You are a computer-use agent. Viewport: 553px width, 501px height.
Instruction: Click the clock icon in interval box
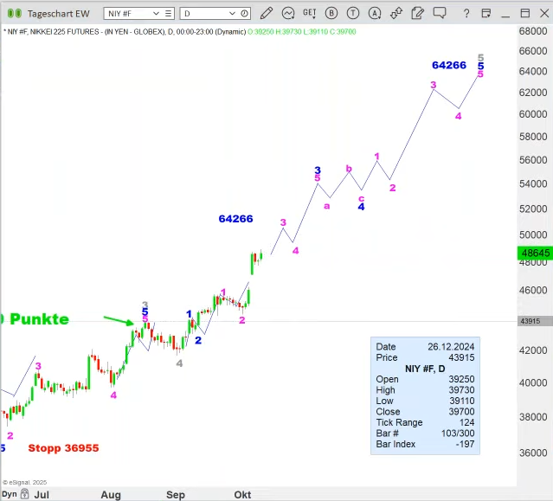tap(245, 14)
